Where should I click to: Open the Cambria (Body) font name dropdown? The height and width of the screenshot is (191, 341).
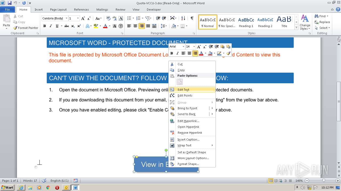[66, 18]
